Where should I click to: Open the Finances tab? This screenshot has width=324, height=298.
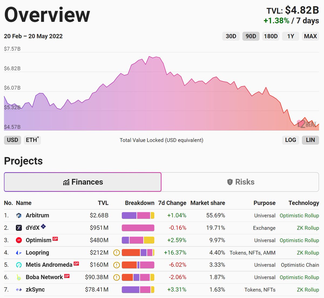[83, 182]
